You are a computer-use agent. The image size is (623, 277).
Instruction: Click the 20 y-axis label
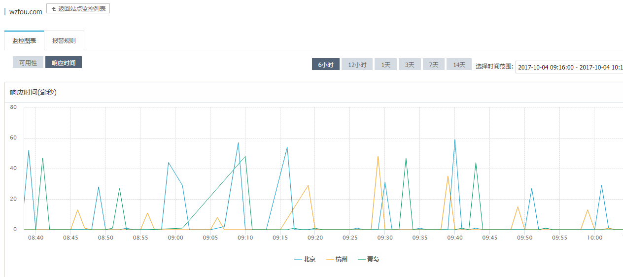(13, 199)
